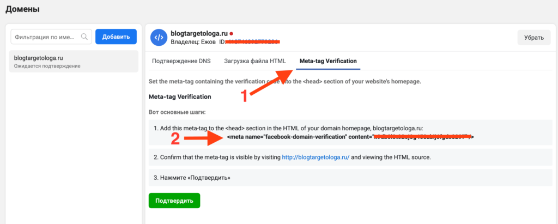Click the "Вот основные шаги:" label
Image resolution: width=558 pixels, height=224 pixels.
[x=175, y=112]
